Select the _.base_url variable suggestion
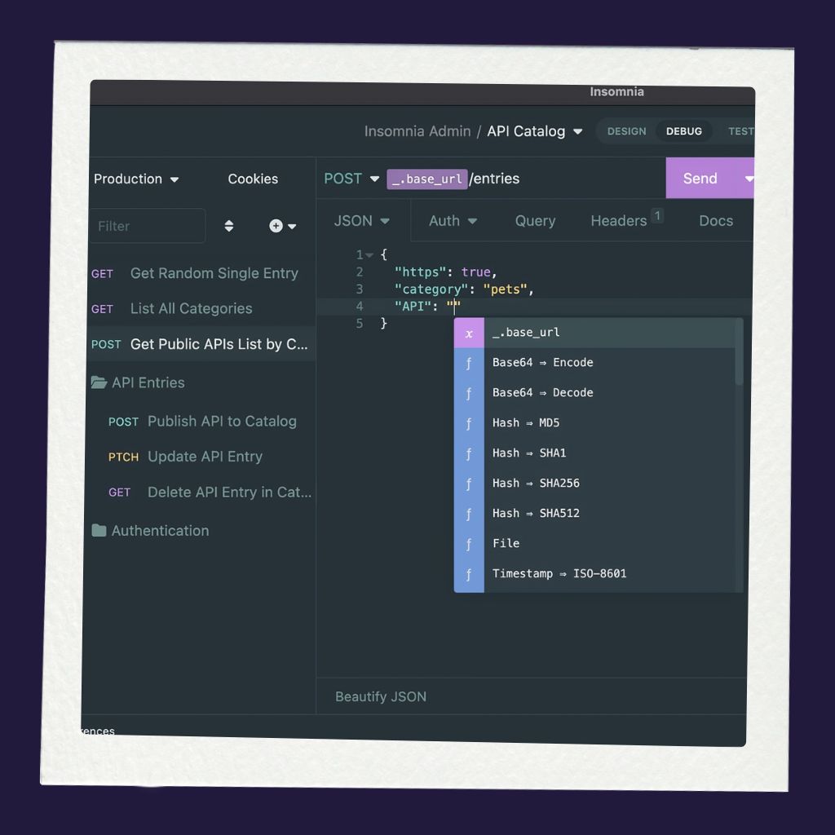 [526, 333]
